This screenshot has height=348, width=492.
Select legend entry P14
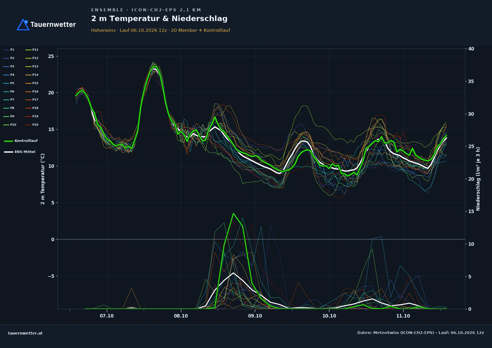click(32, 75)
